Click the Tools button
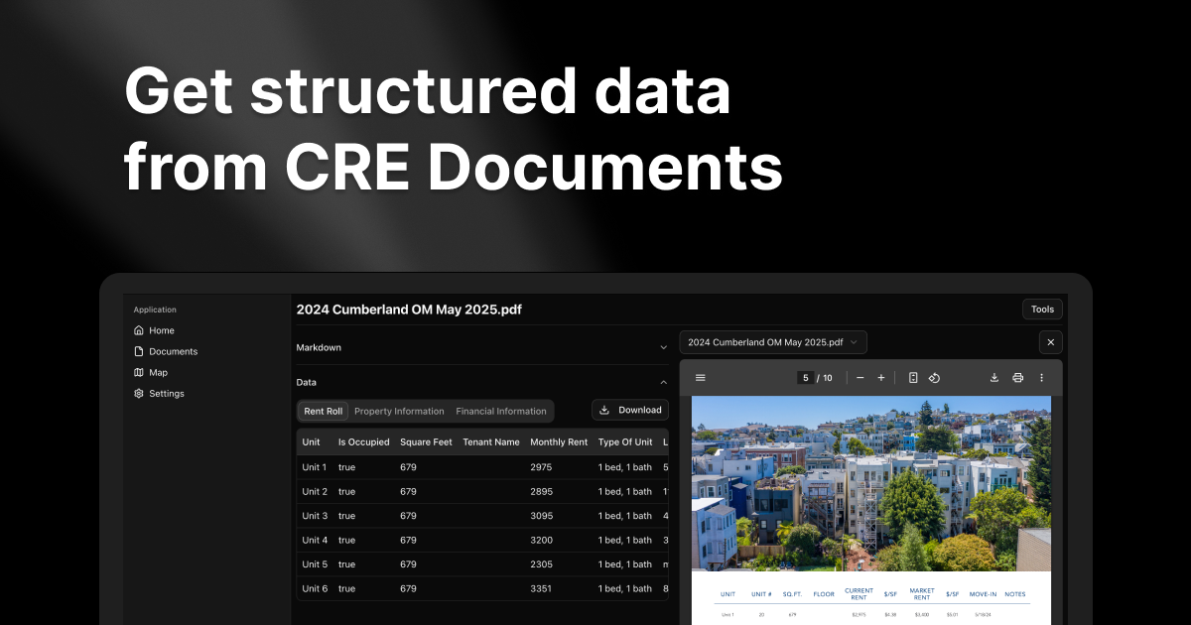The width and height of the screenshot is (1191, 625). [1042, 310]
